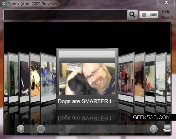Open the About link

pos(166,18)
